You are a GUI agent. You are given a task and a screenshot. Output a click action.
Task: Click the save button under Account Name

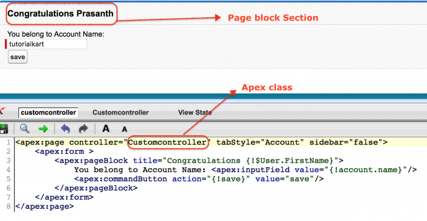[18, 57]
